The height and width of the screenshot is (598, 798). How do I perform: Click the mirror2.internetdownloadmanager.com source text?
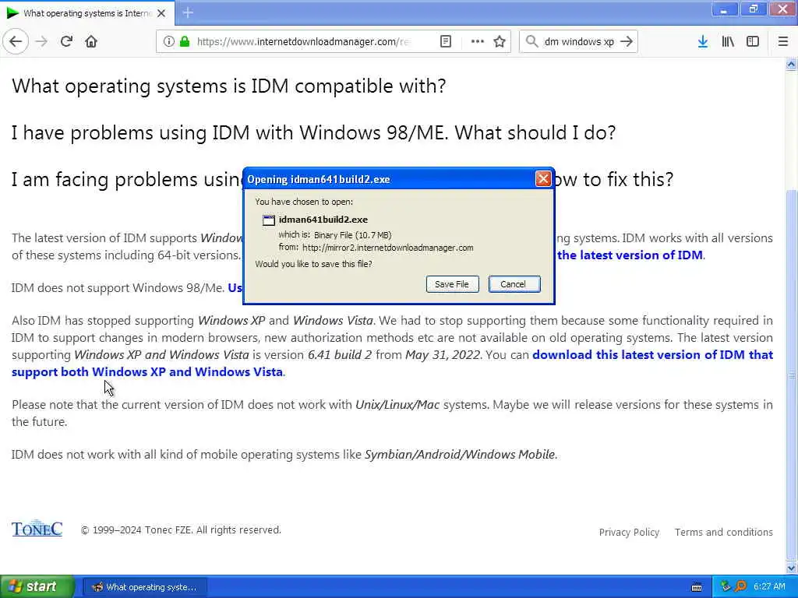pos(388,248)
